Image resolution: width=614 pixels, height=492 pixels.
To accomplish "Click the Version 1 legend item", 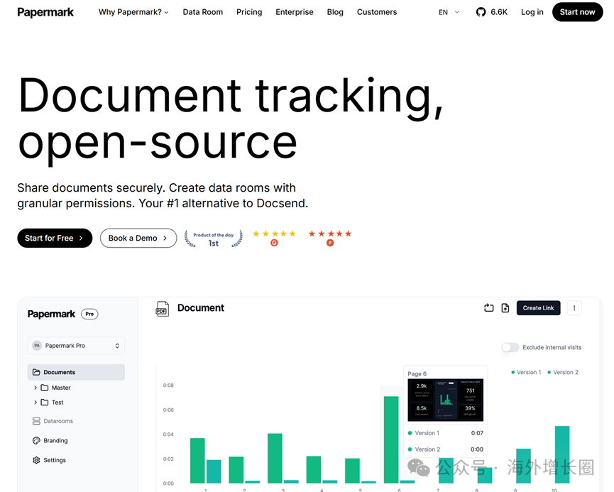I will tap(526, 372).
